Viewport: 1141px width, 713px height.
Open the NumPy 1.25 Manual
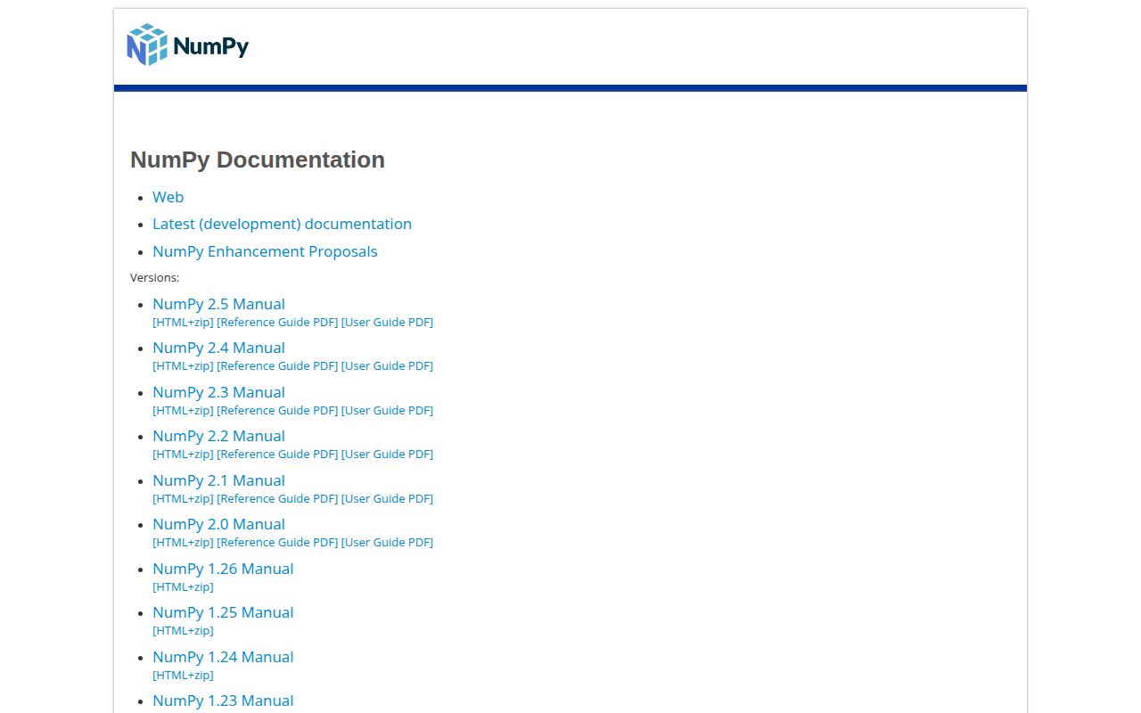point(223,612)
